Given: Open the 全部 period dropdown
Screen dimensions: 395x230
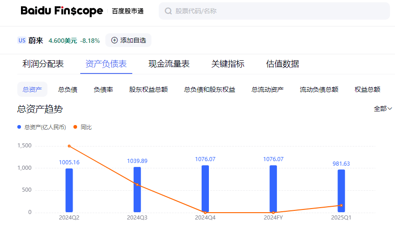Looking at the screenshot, I should coord(383,109).
